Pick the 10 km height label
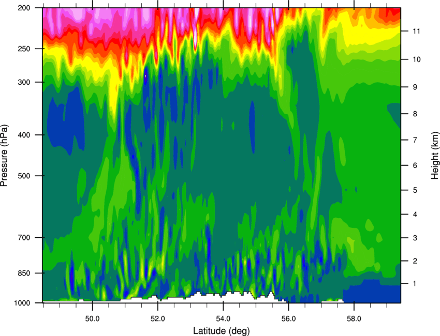The width and height of the screenshot is (440, 336). [x=417, y=59]
